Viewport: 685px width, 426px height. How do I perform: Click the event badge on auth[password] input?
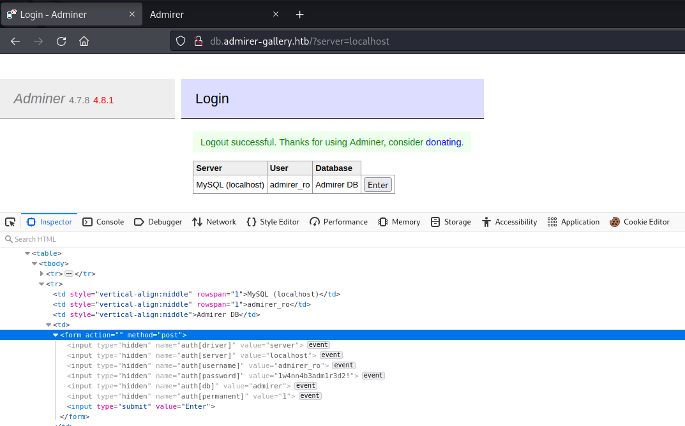[x=373, y=376]
